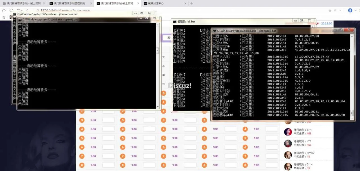Viewport: 360px width, 171px height.
Task: Click the avatar of user H**BV
Action: pos(288,155)
